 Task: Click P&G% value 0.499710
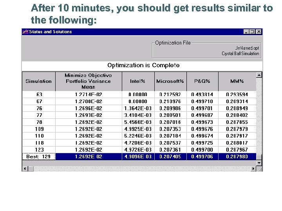coord(202,102)
